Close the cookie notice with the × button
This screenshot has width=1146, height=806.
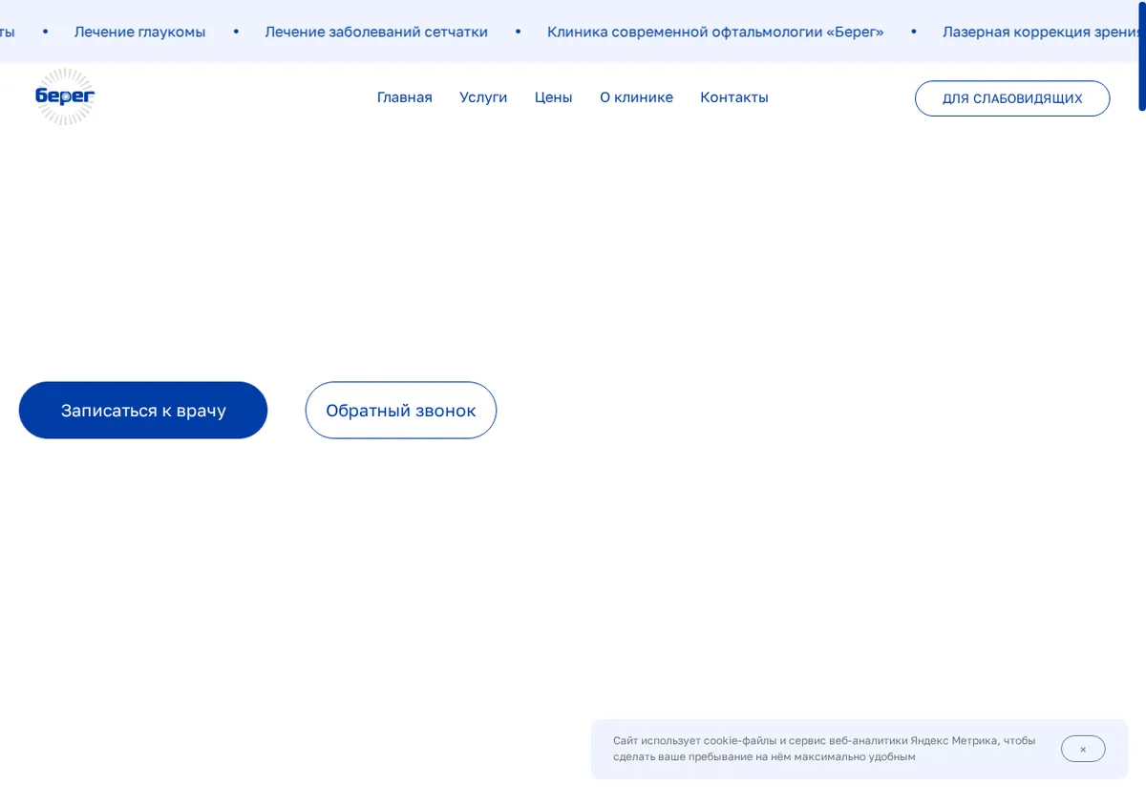(1083, 749)
